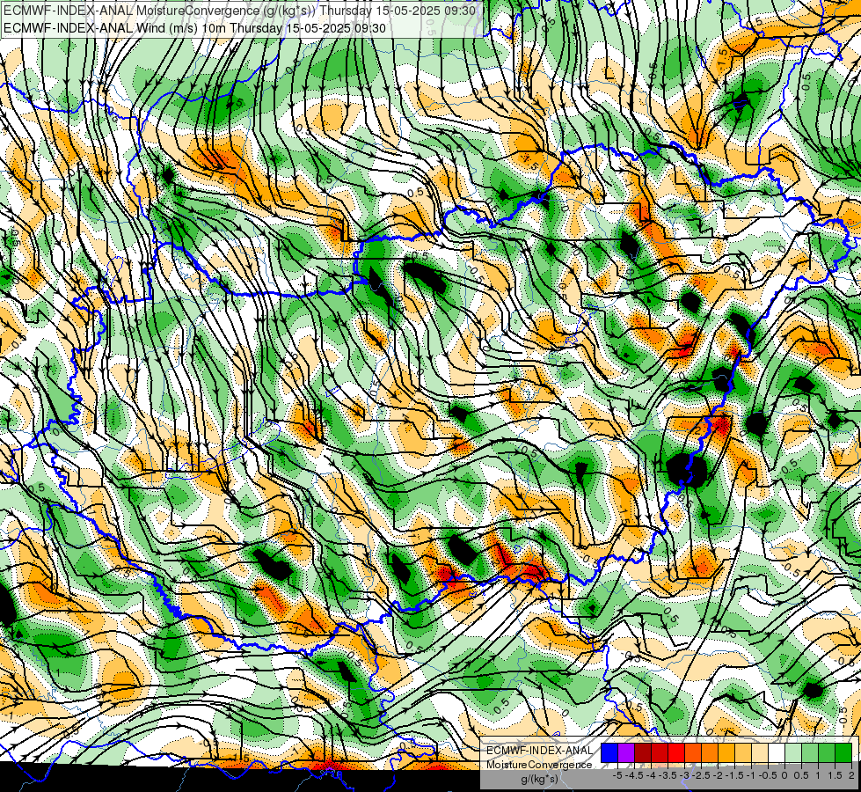This screenshot has height=792, width=861.
Task: Pick the orange-red swatch (-3 to -2.5)
Action: click(x=693, y=752)
